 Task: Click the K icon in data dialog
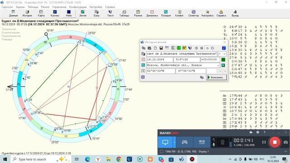click(x=173, y=48)
